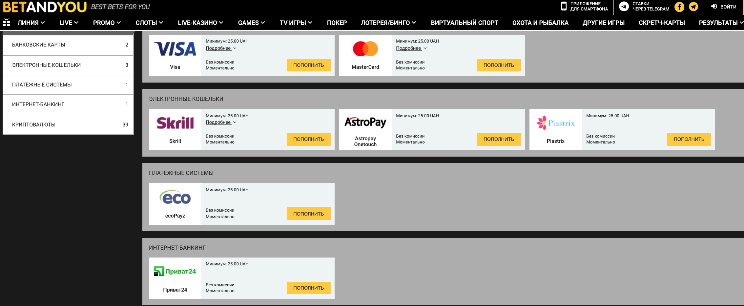
Task: Expand Подробнее details under Visa
Action: pyautogui.click(x=221, y=48)
